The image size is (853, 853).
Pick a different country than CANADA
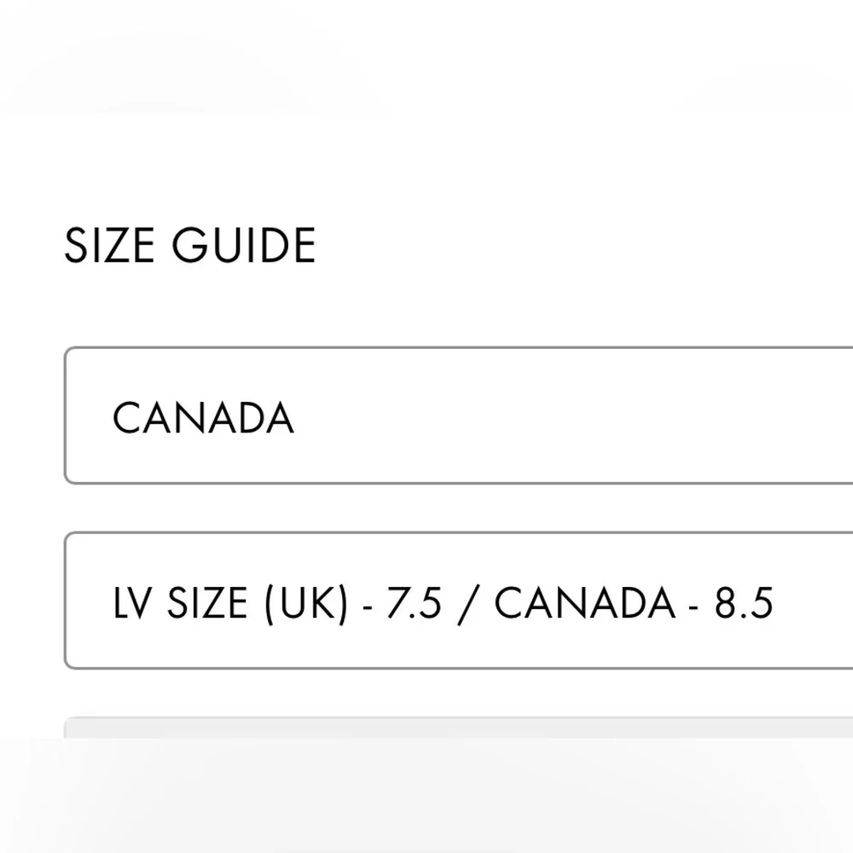click(x=459, y=415)
